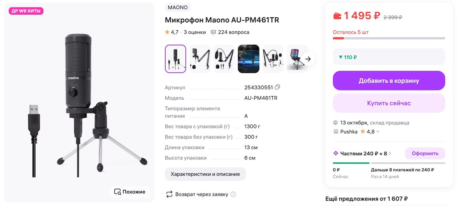Image resolution: width=457 pixels, height=206 pixels.
Task: Select the dark blue scene thumbnail
Action: pos(249,59)
